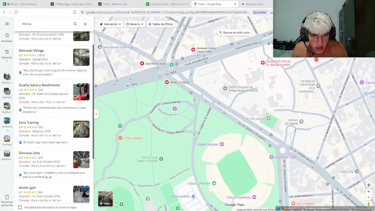
Task: Go back with browser back arrow
Action: click(x=4, y=12)
